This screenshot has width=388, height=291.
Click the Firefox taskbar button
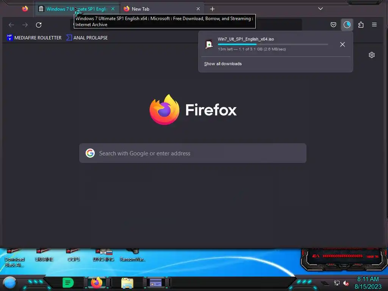[x=97, y=283]
